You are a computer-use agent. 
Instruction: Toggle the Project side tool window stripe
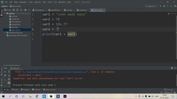pos(2,13)
